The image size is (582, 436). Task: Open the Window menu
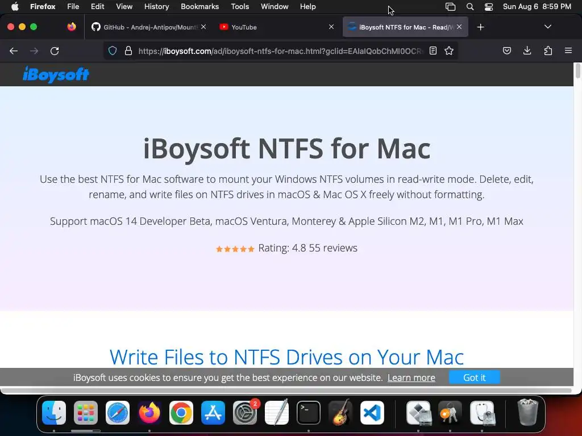point(275,6)
